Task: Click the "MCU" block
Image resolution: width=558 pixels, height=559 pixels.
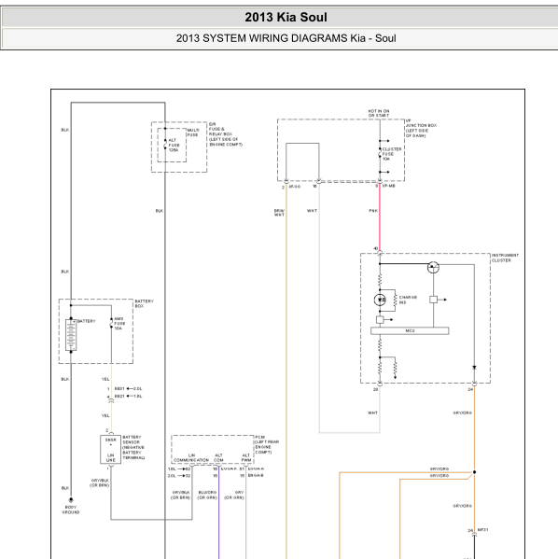Action: pyautogui.click(x=410, y=331)
